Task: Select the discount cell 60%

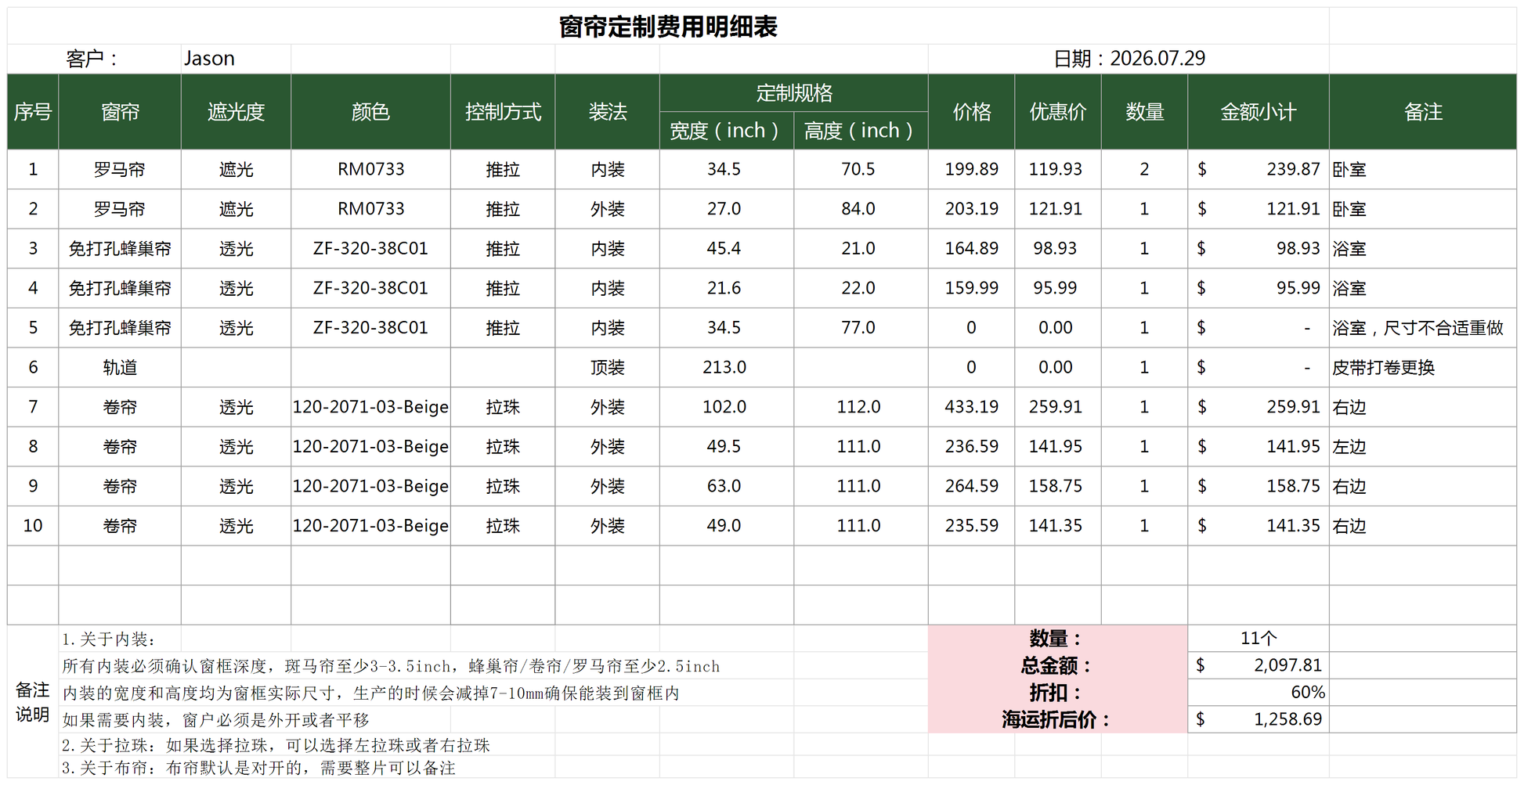Action: [1259, 693]
